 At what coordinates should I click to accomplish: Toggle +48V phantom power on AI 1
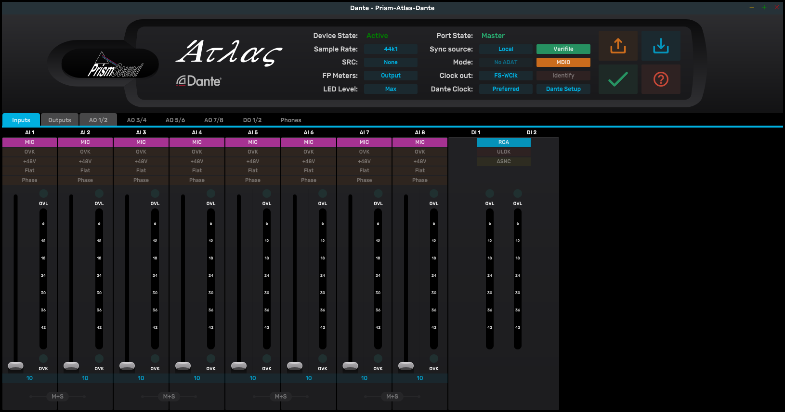[30, 161]
